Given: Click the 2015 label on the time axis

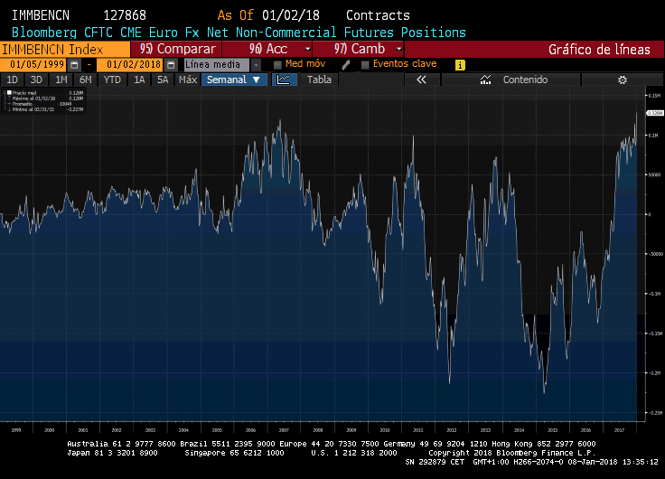Looking at the screenshot, I should point(553,430).
